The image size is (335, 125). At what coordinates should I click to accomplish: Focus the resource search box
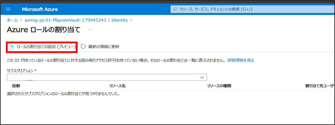[x=253, y=9]
